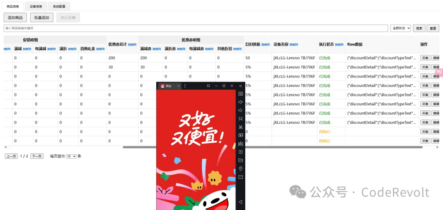Switch to the 系统配置 tab
The width and height of the screenshot is (443, 210).
point(59,6)
